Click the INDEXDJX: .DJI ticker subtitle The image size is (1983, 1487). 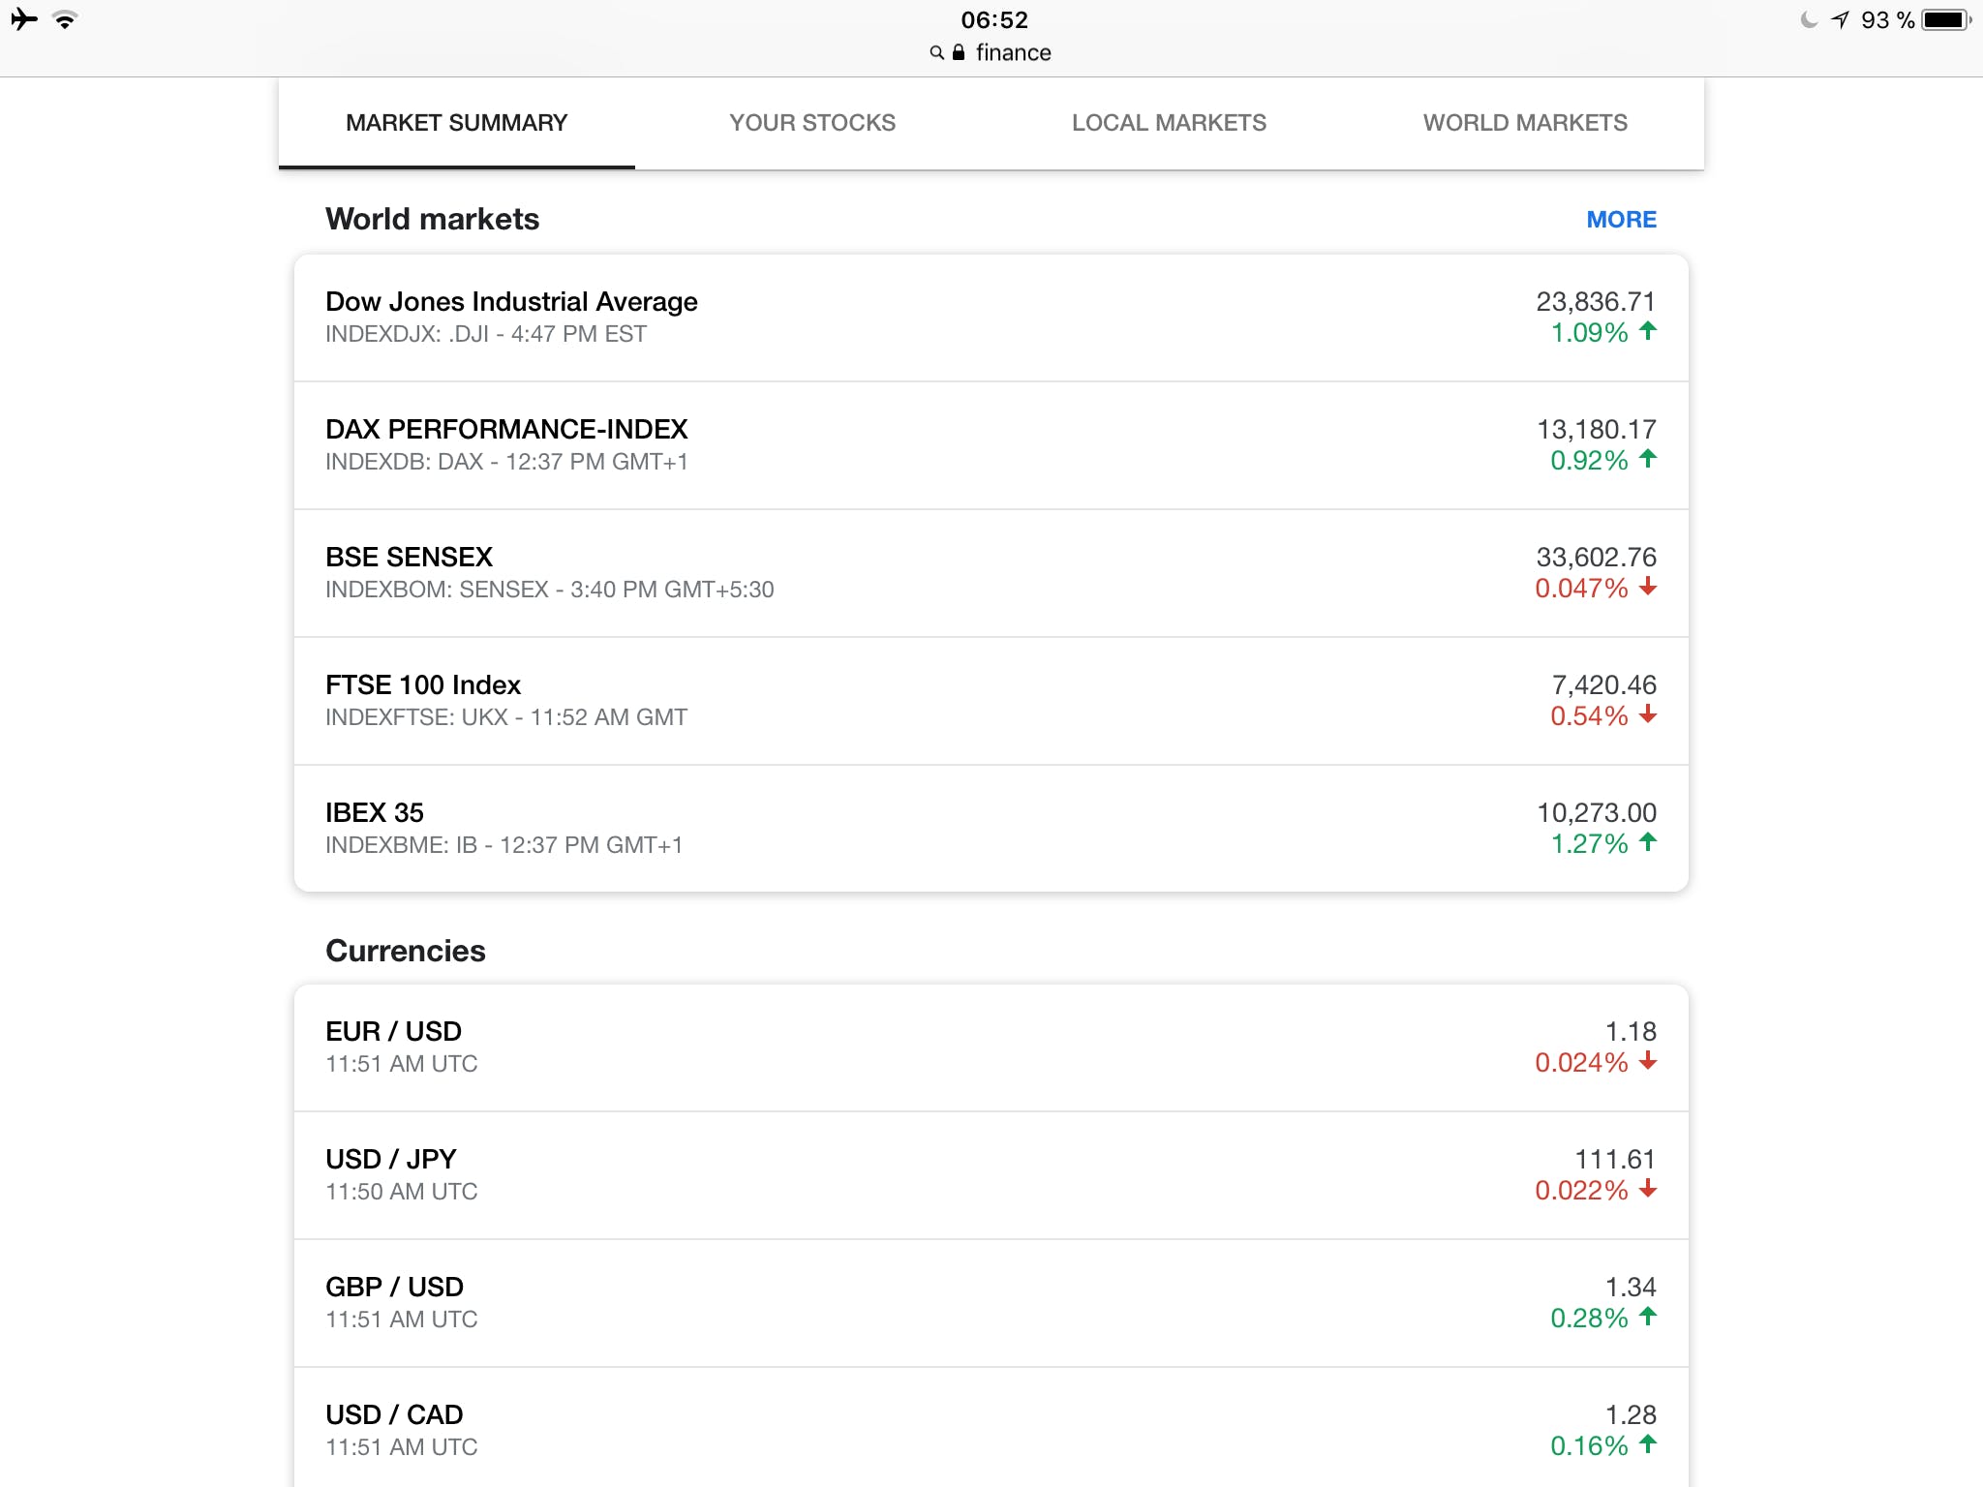click(x=486, y=334)
